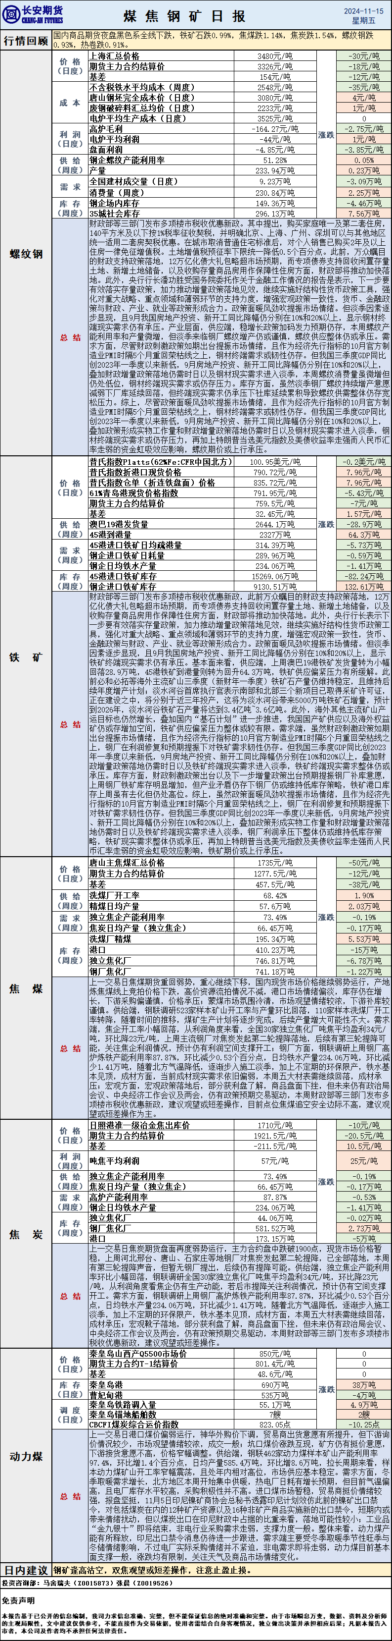Select the 高炉产能利用率 value 87.87%
392x1641 pixels.
[x=275, y=1197]
